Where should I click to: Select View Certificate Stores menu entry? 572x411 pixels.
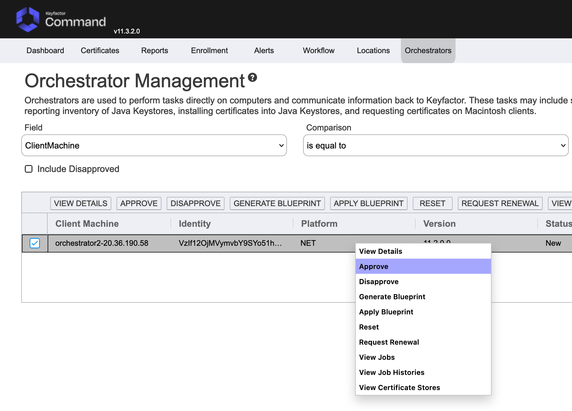[x=399, y=387]
